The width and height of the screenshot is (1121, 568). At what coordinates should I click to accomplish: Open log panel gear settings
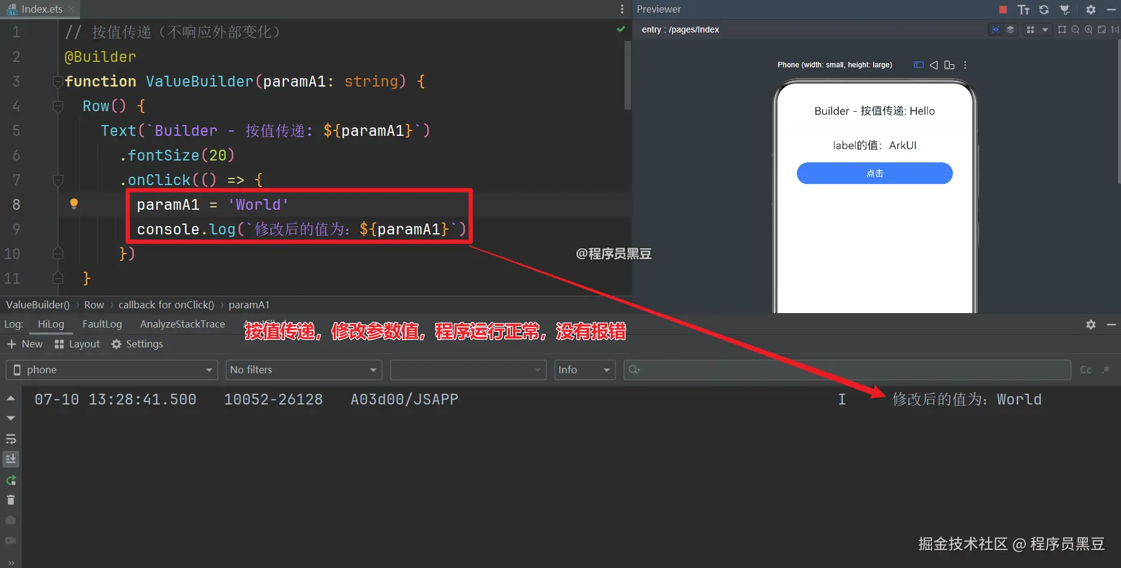(x=1090, y=325)
